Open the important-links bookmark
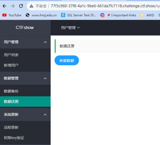 point(122,15)
